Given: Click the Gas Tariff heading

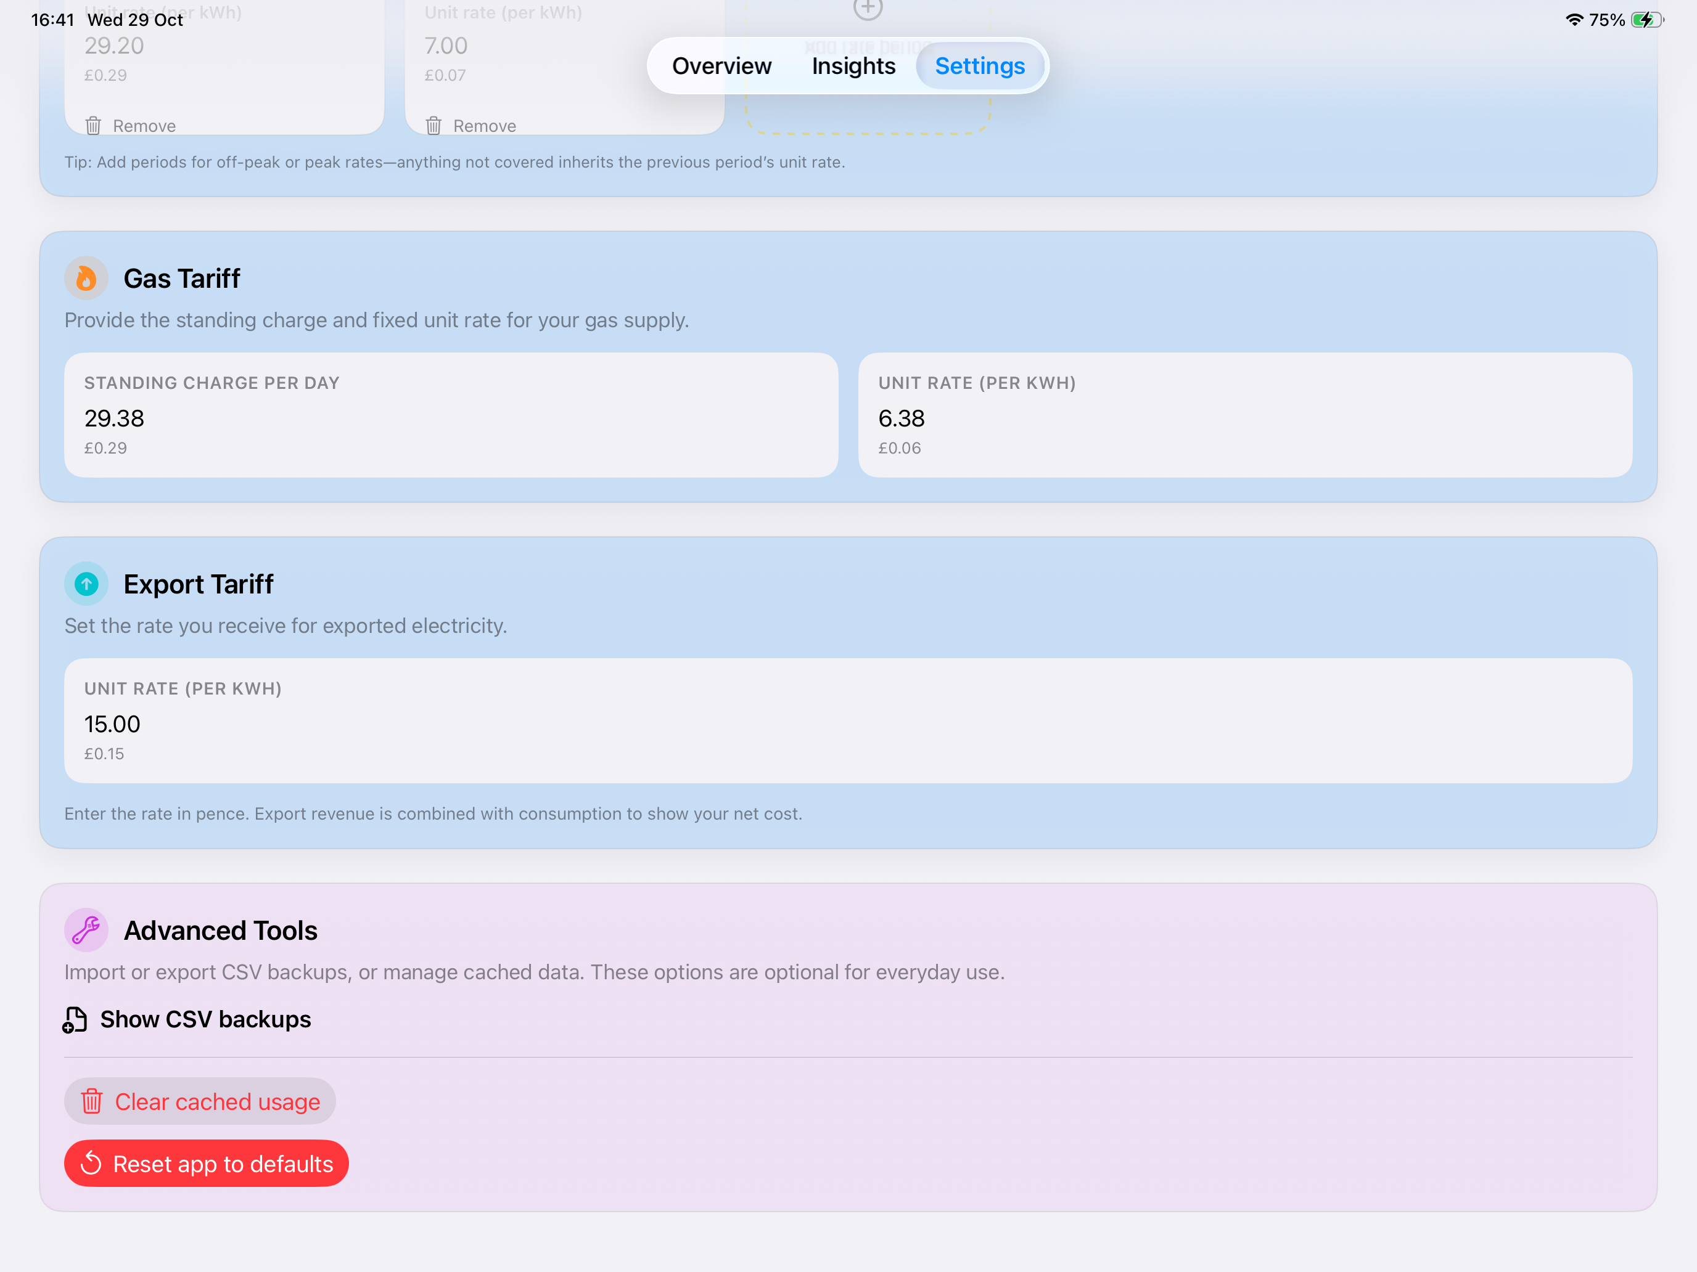Looking at the screenshot, I should 182,279.
